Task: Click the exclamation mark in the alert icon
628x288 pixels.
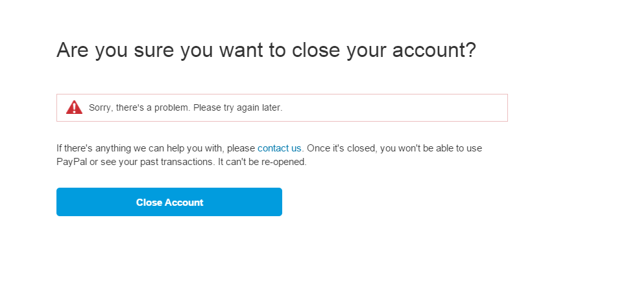Action: point(75,108)
